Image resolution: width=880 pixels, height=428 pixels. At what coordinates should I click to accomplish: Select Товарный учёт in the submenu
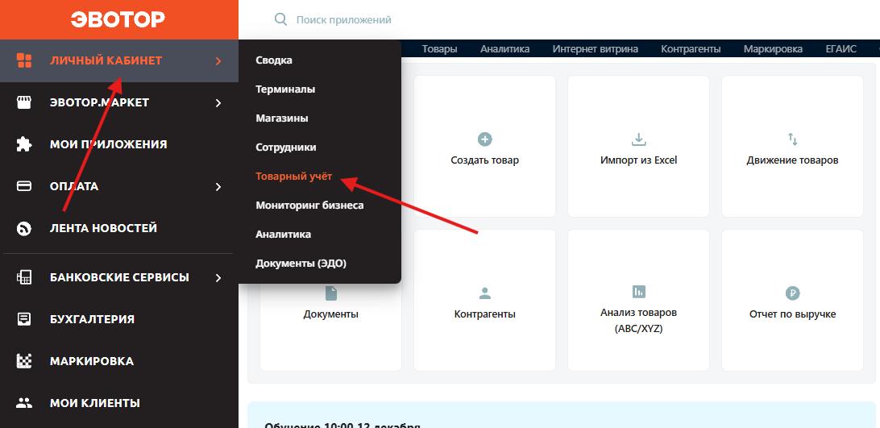tap(294, 177)
